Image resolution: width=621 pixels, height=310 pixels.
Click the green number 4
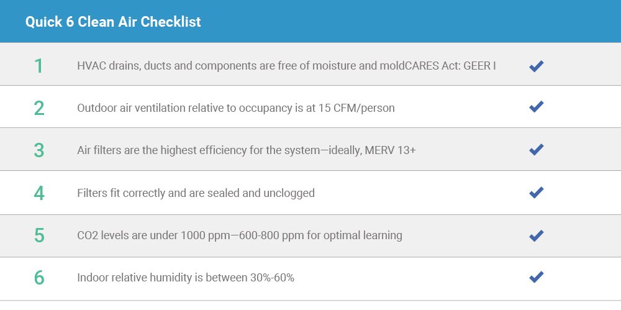pyautogui.click(x=39, y=193)
